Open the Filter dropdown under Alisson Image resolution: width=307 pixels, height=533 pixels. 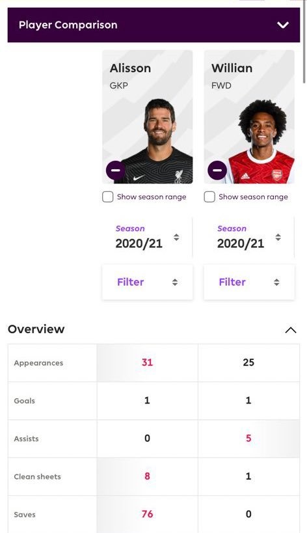[148, 282]
